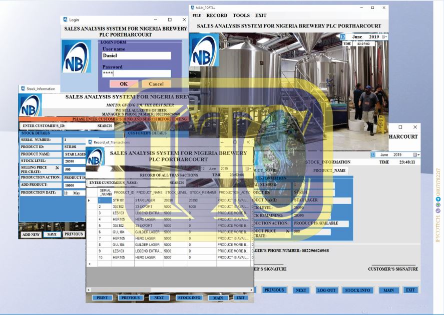Click the PRODUCT_NAME label in receipt window
This screenshot has width=444, height=315.
(329, 170)
